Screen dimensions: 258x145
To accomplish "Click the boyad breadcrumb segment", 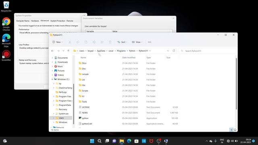I will click(x=90, y=51).
